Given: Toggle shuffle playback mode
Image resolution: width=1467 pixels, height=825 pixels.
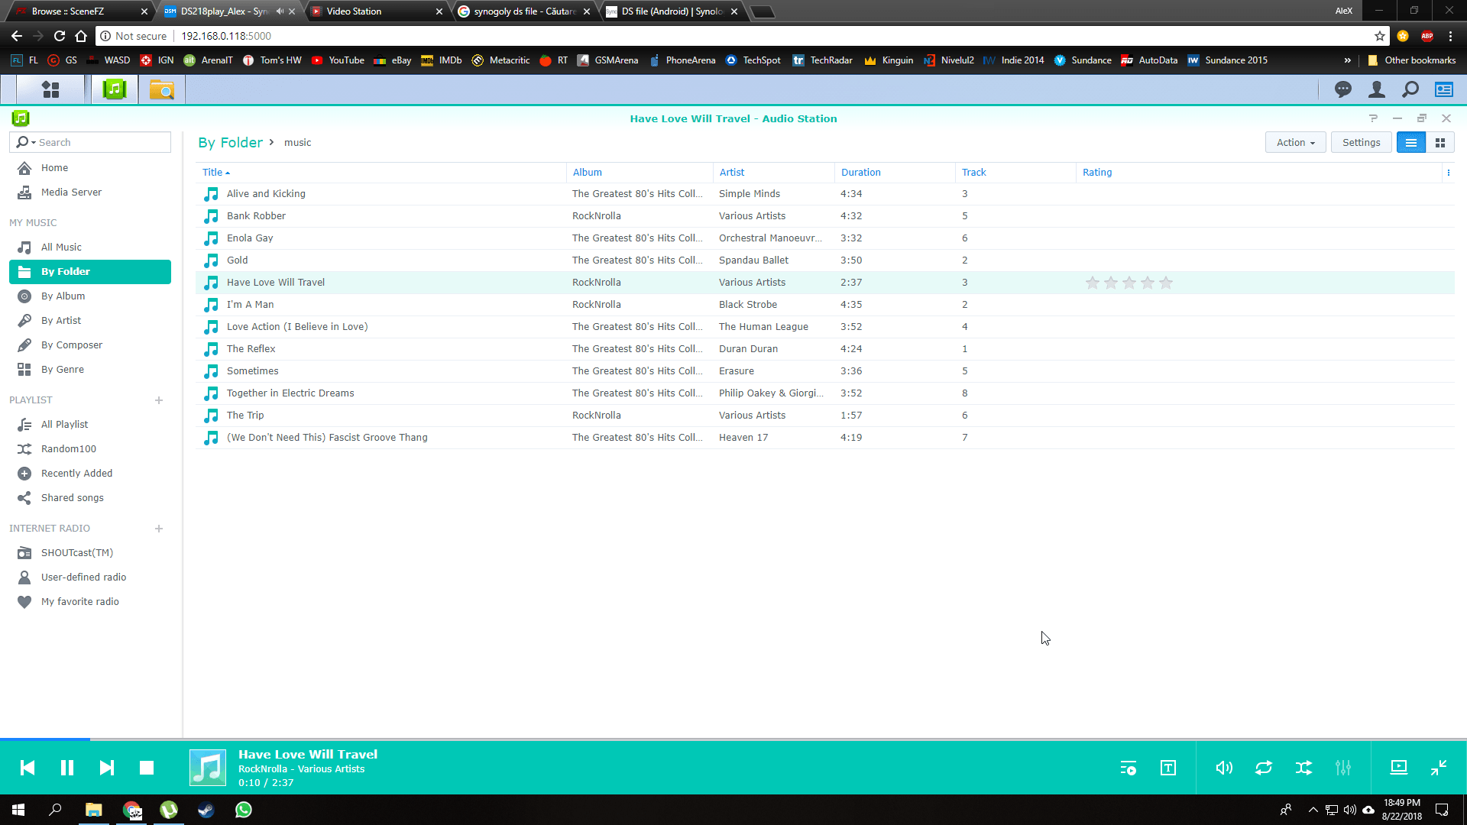Looking at the screenshot, I should click(x=1303, y=768).
